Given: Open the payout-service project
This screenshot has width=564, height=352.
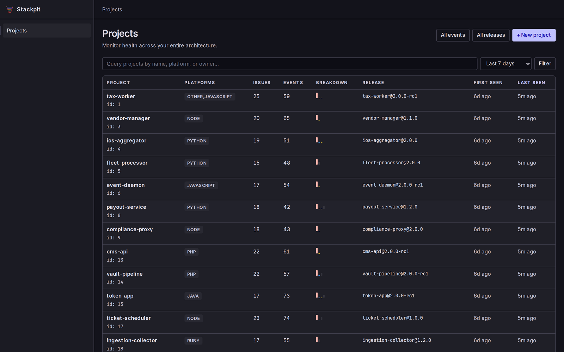Looking at the screenshot, I should [x=126, y=207].
